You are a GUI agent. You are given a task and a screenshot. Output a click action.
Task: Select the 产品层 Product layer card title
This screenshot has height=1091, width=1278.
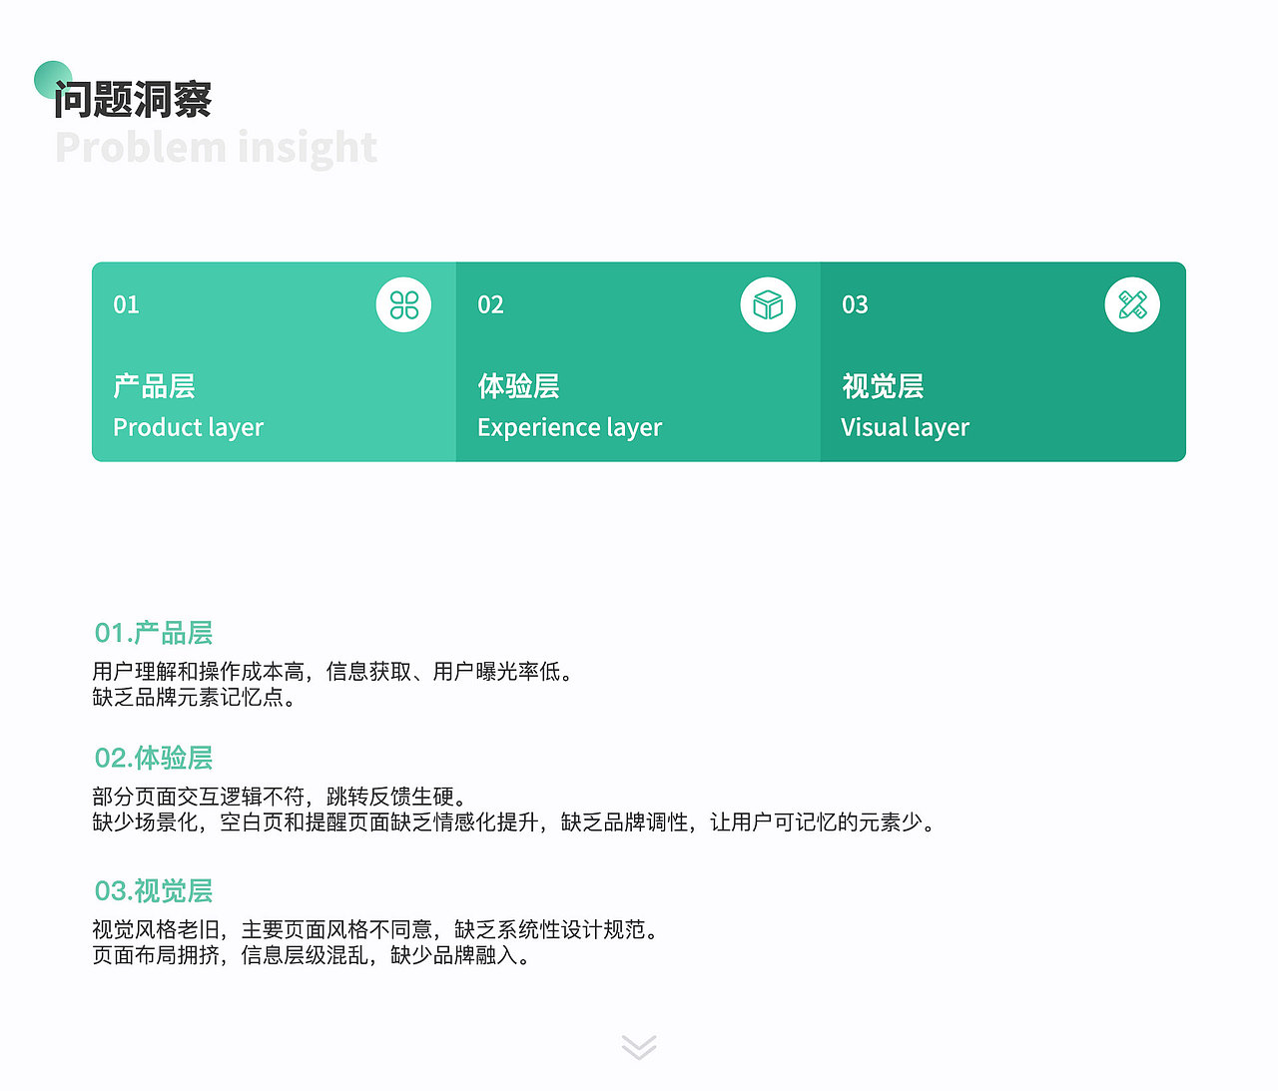[154, 386]
